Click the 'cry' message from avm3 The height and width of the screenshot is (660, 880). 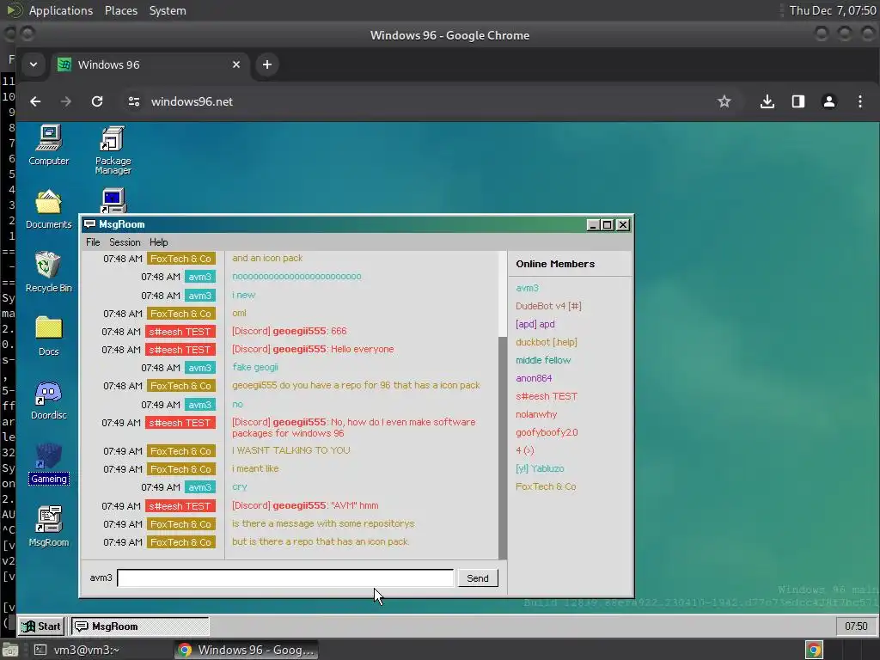click(x=240, y=487)
